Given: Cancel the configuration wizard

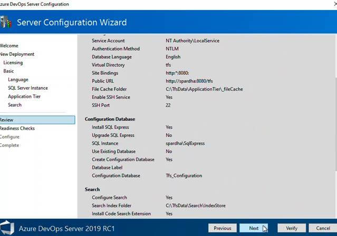Looking at the screenshot, I should pos(323,228).
